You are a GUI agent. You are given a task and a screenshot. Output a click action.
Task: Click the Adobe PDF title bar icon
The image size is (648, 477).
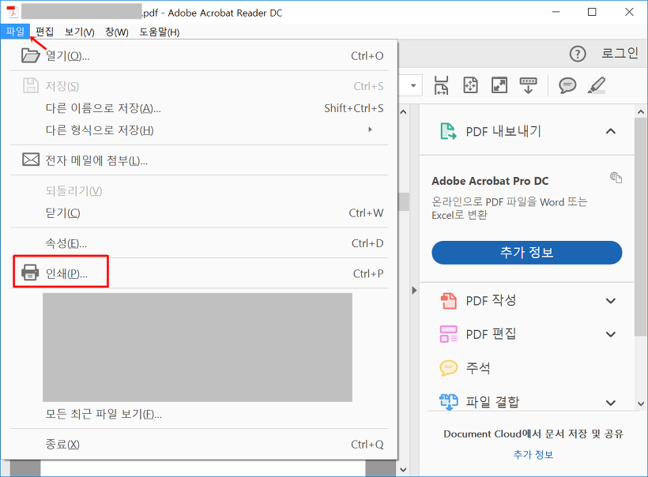(13, 13)
